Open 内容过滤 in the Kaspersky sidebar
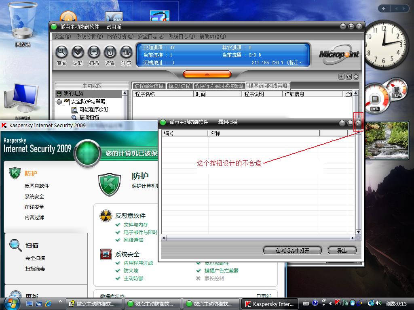 34,218
